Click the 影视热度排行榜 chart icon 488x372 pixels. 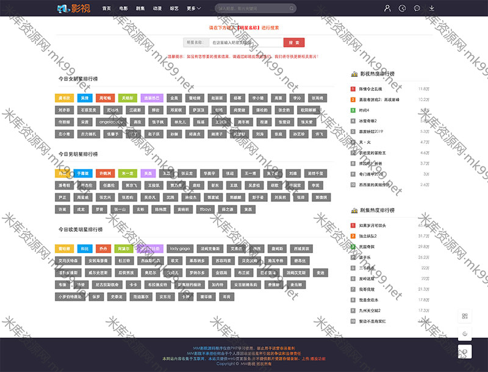(354, 74)
